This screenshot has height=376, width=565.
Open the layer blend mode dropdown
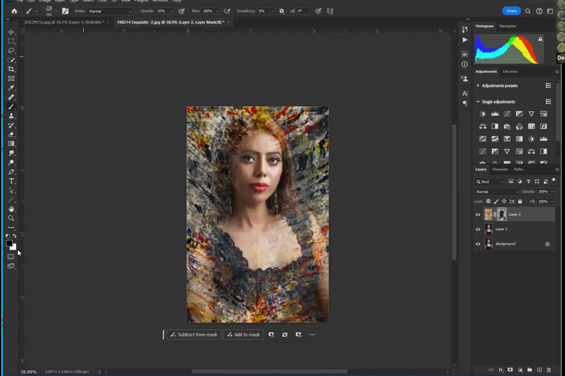pos(497,192)
